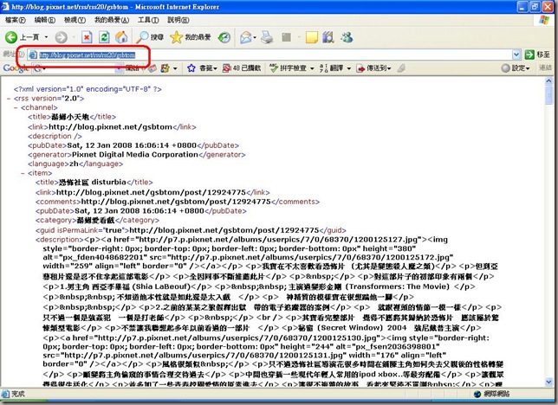558x405 pixels.
Task: Open the 說明(H) menu
Action: 178,20
